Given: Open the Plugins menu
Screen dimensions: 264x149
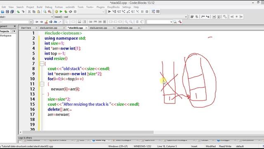Looking at the screenshot, I should [x=100, y=7].
